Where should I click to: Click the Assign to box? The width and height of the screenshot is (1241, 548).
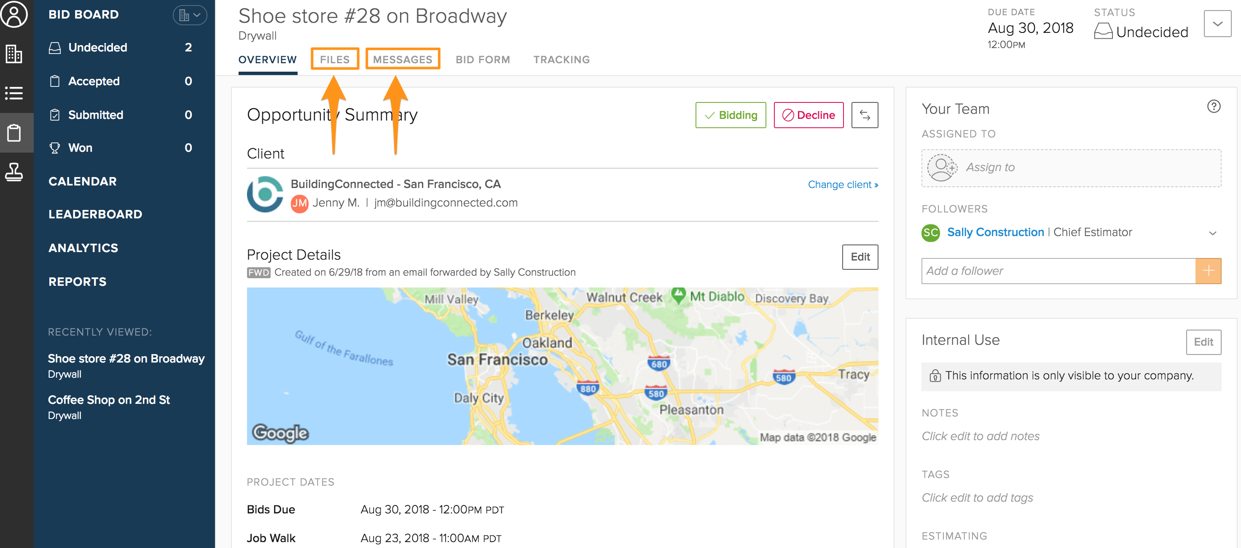[1071, 168]
